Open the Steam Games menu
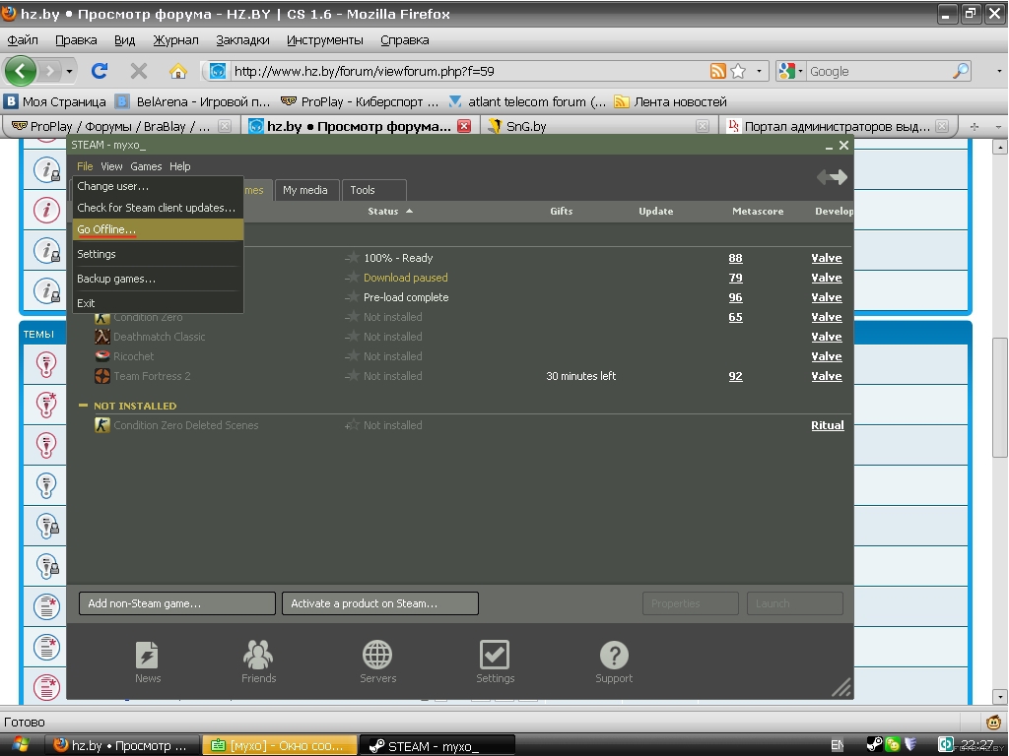This screenshot has width=1009, height=756. click(x=146, y=165)
